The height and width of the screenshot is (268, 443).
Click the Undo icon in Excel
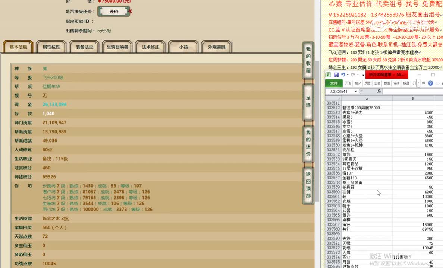(343, 74)
